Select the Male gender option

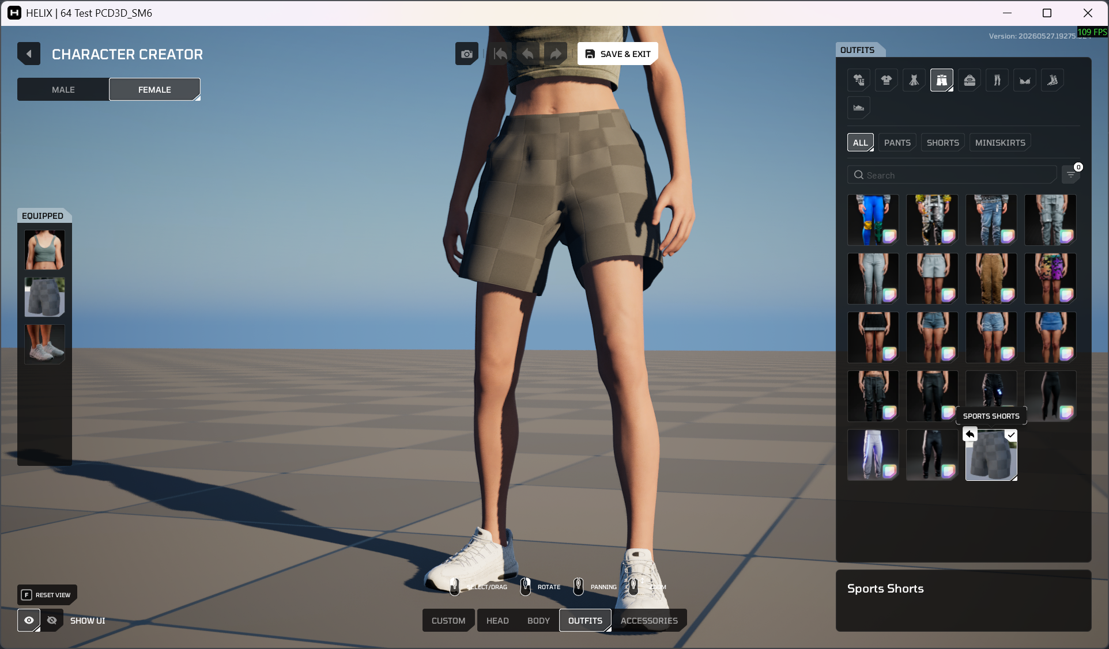[x=63, y=90]
